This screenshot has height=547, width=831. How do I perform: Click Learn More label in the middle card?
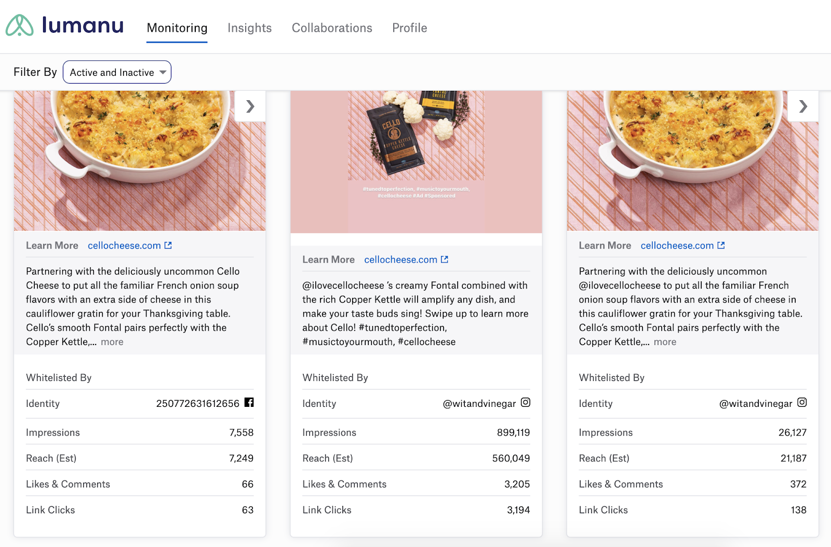click(328, 259)
